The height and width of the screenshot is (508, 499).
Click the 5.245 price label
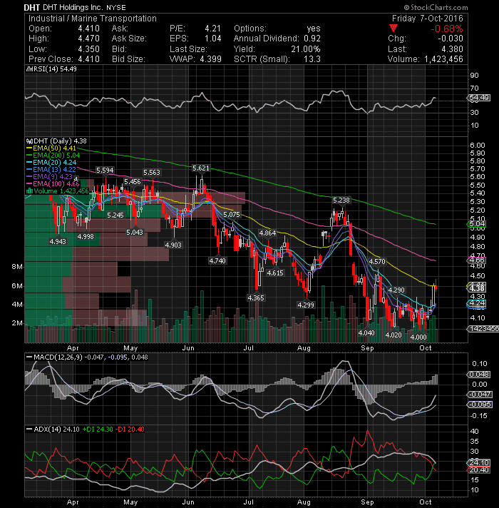click(115, 215)
